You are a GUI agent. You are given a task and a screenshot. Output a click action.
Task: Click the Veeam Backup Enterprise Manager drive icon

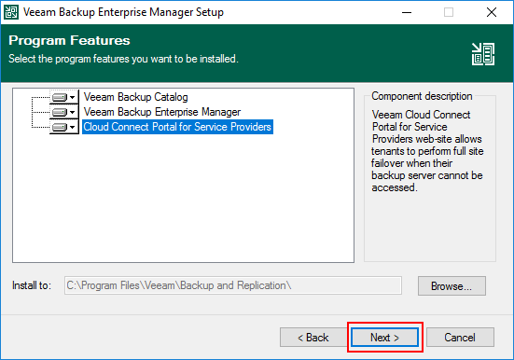(x=60, y=112)
